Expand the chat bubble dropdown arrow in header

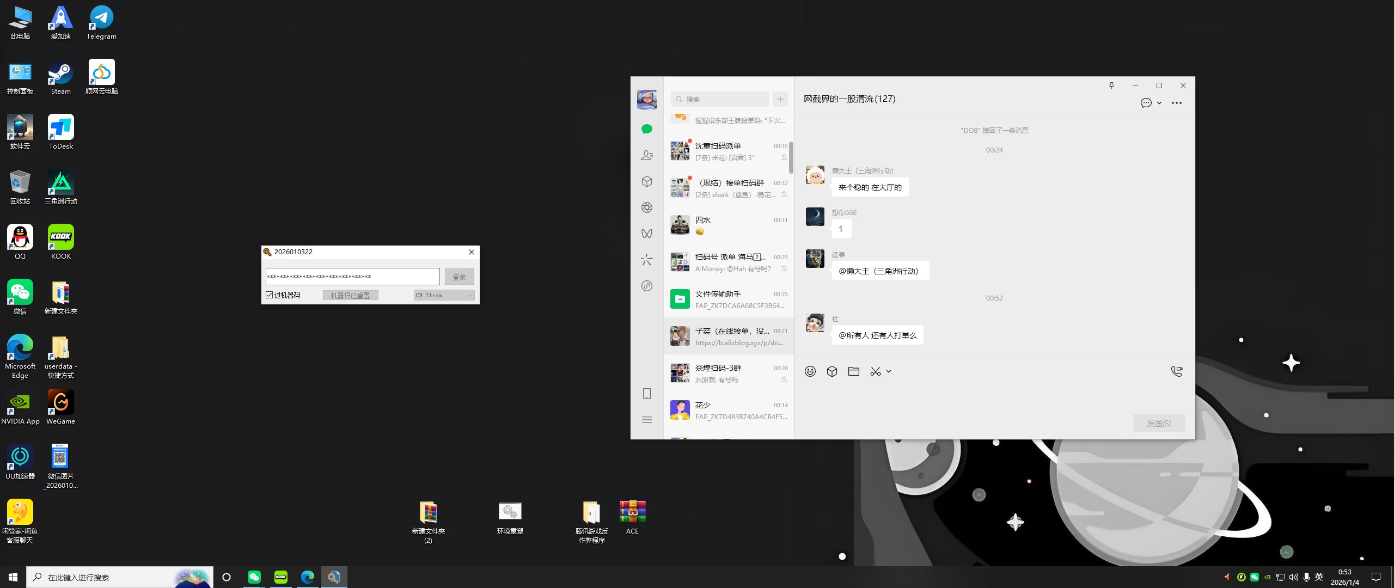point(1159,103)
